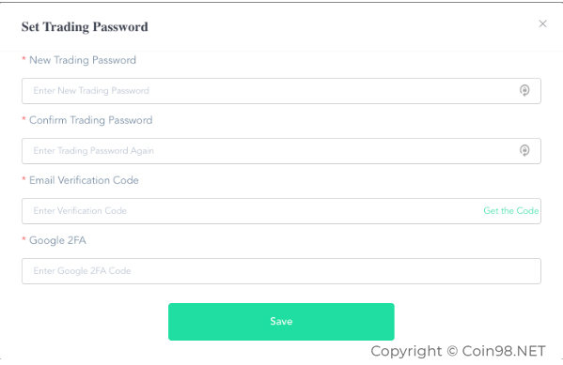The image size is (563, 365).
Task: Click red asterisk beside Confirm Trading Password
Action: point(23,118)
